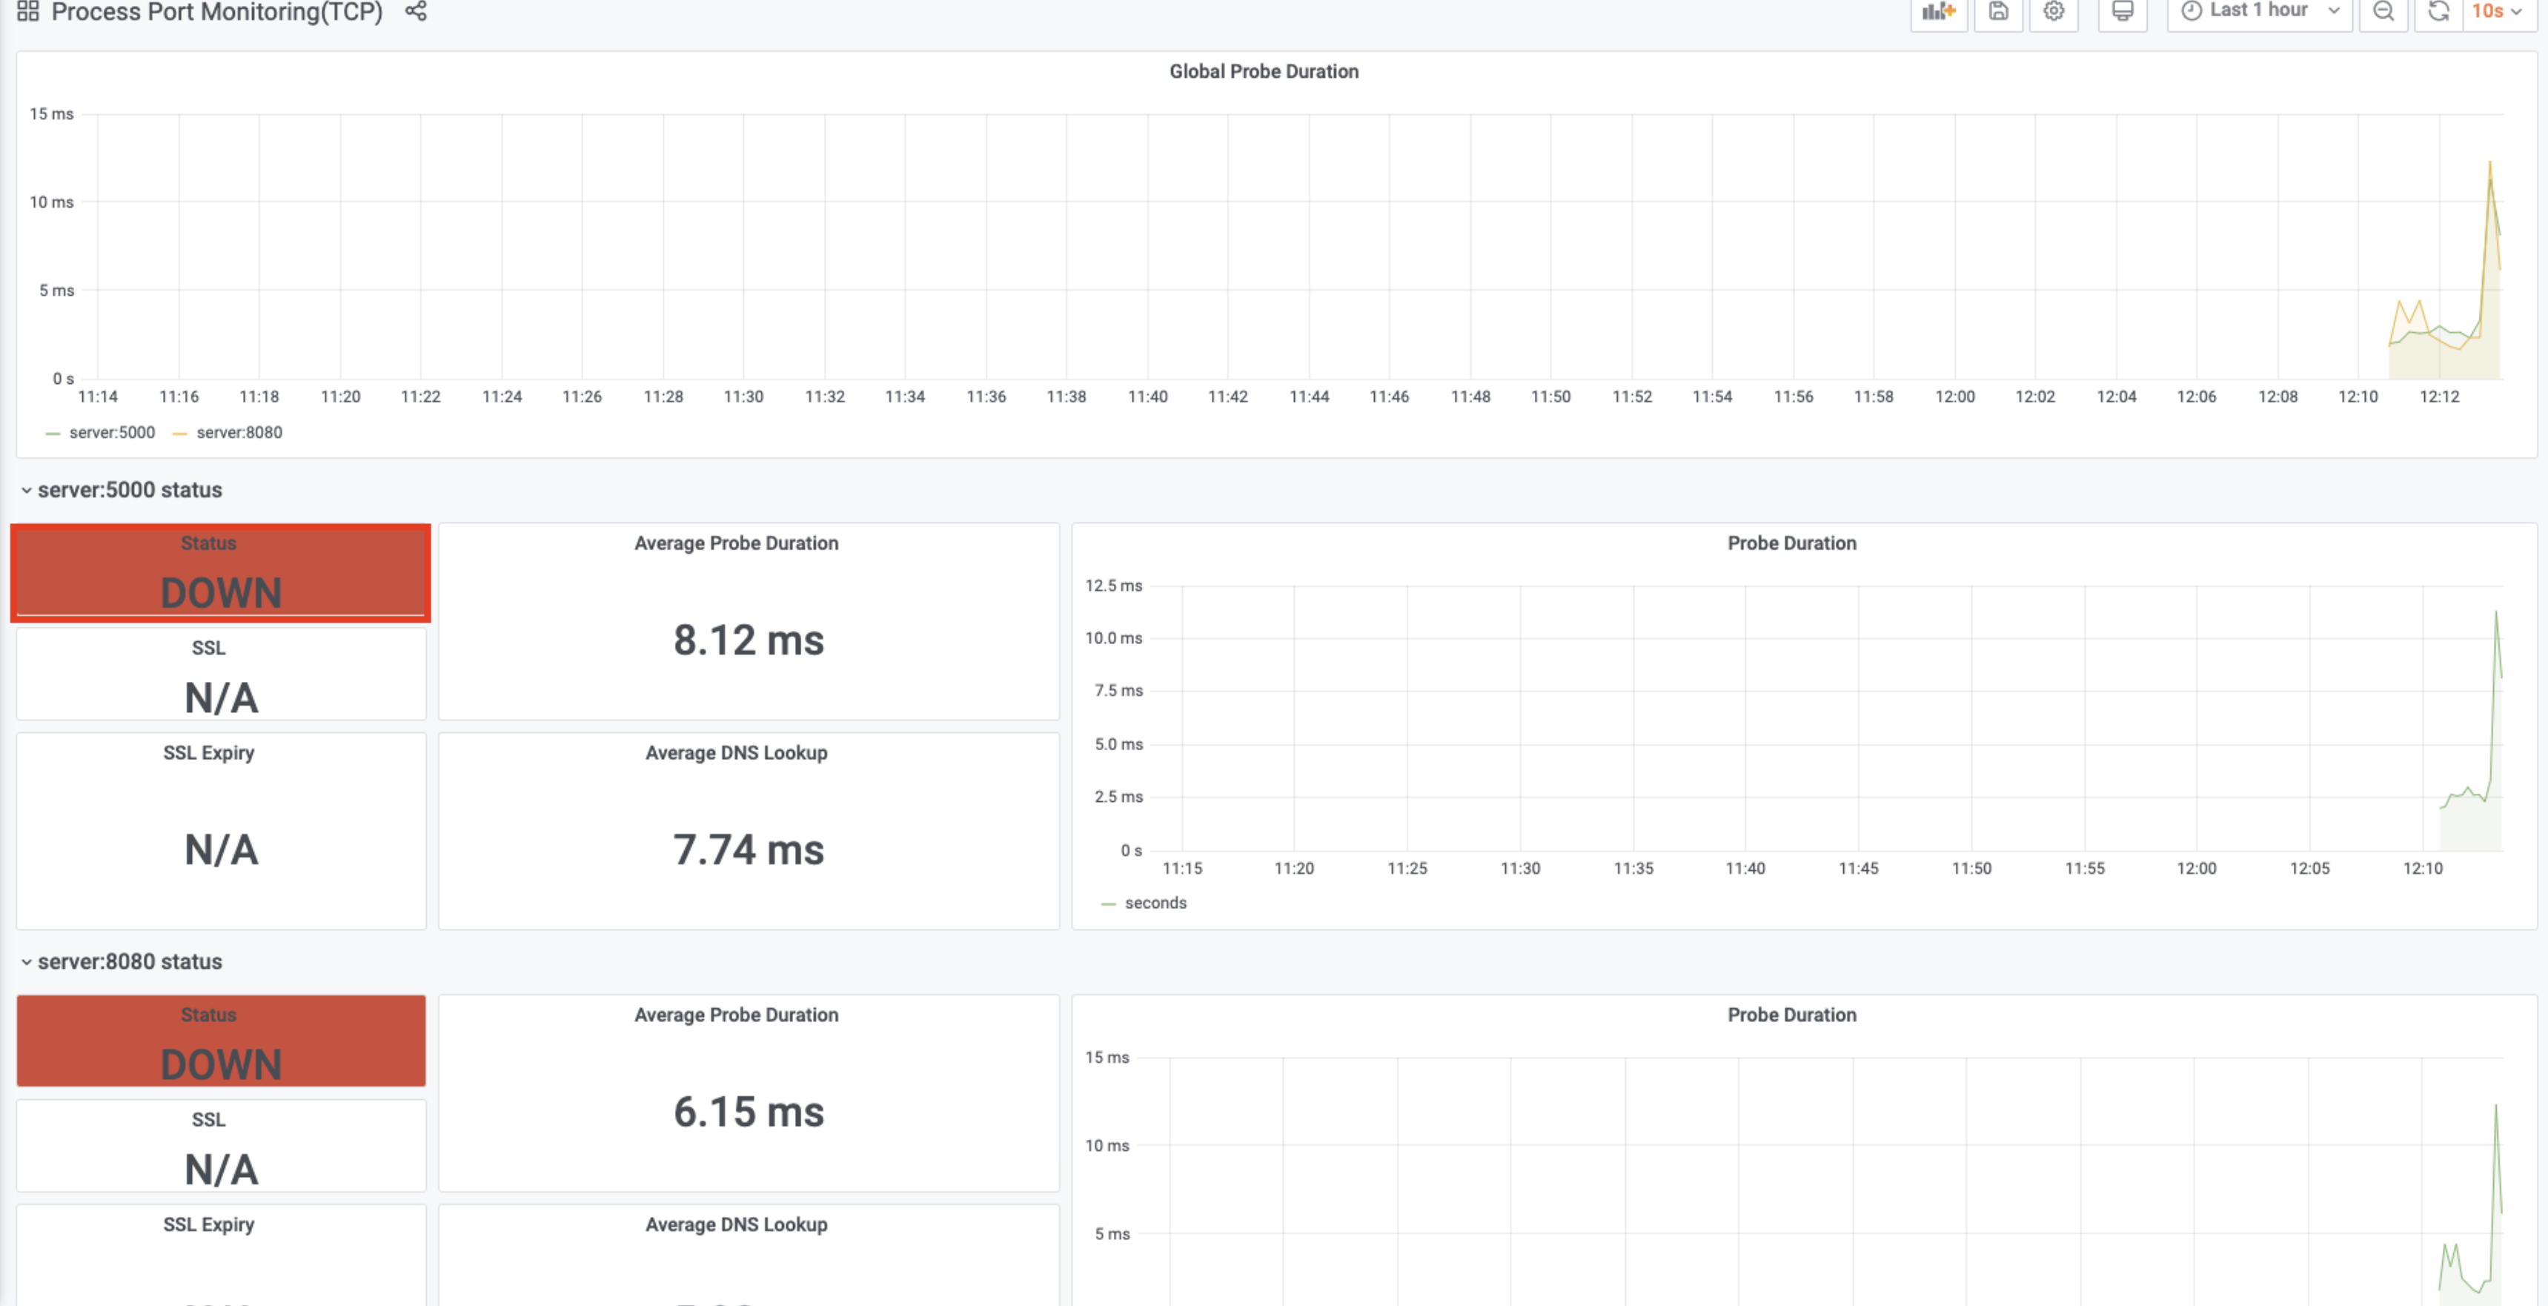Toggle server:5000 series in legend
This screenshot has height=1306, width=2548.
[110, 432]
